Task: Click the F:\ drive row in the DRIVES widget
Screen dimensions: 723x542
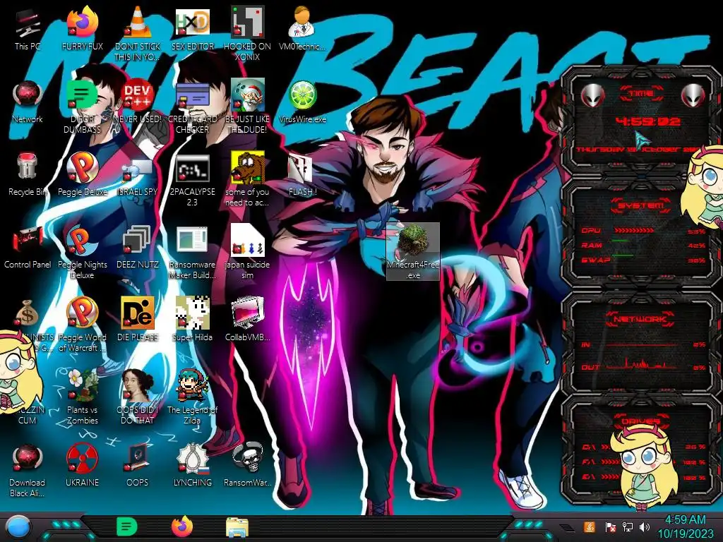Action: pyautogui.click(x=643, y=462)
